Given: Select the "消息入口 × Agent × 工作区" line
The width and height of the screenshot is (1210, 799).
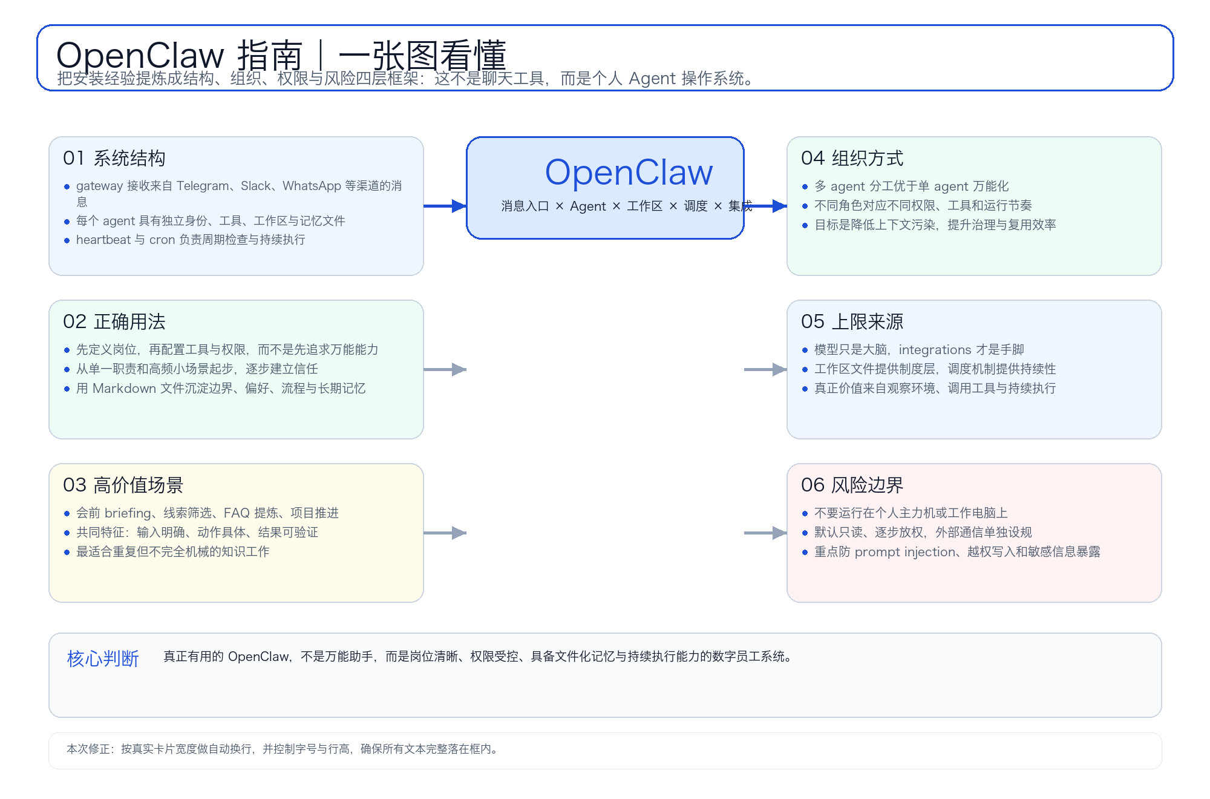Looking at the screenshot, I should pos(626,206).
